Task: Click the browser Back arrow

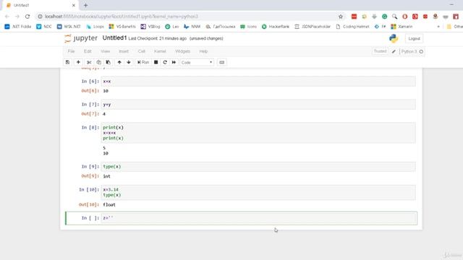Action: coord(7,17)
